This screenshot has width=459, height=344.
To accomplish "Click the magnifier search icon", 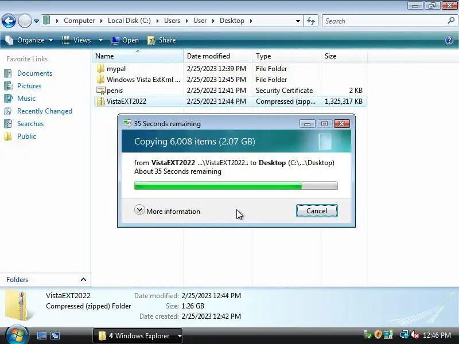I will coord(451,21).
